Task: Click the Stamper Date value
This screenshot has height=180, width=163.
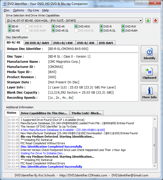Action: point(64,82)
